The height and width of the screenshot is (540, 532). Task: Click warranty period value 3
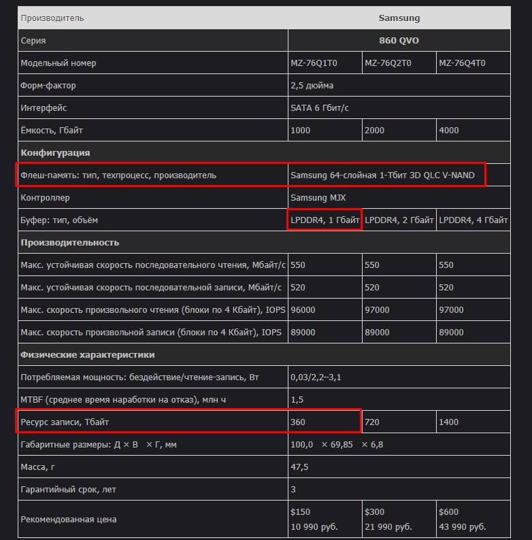[x=293, y=490]
